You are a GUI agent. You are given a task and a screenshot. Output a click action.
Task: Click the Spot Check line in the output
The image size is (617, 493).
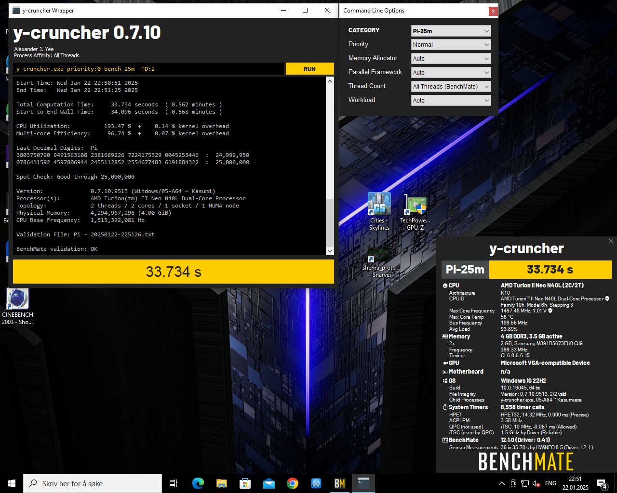[x=75, y=177]
